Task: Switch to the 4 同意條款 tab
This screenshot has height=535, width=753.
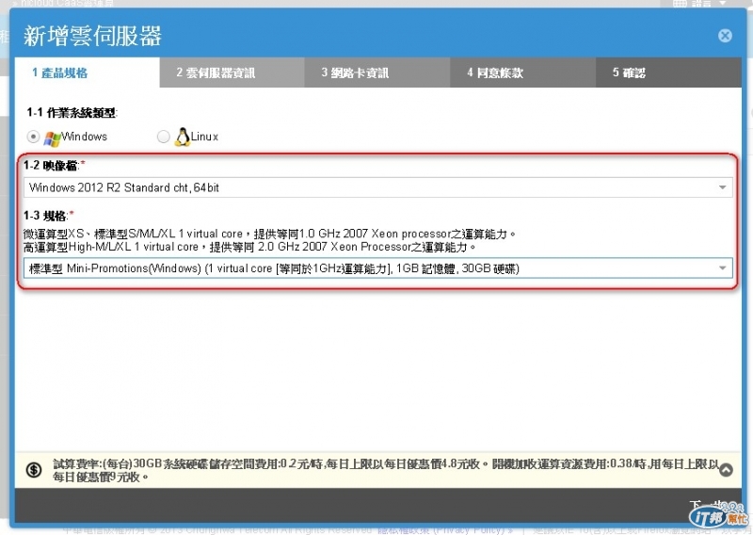Action: [x=522, y=73]
